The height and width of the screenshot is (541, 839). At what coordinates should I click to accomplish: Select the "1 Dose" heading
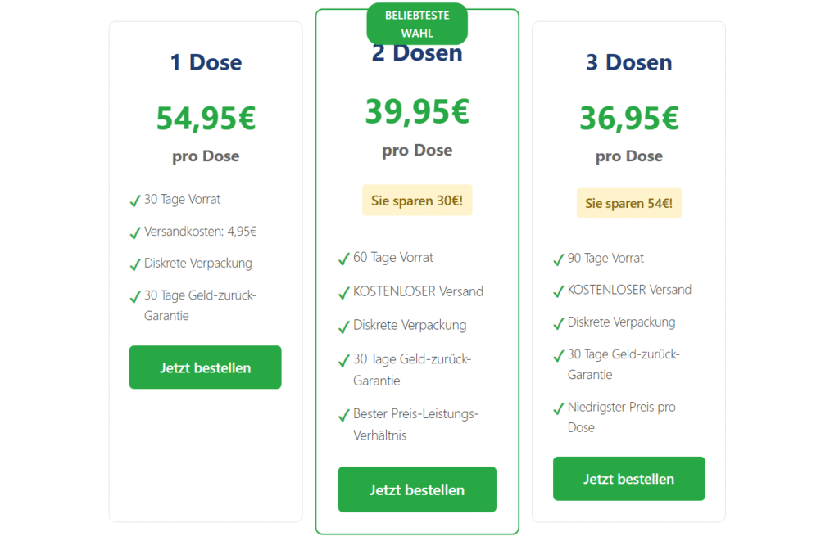tap(206, 62)
